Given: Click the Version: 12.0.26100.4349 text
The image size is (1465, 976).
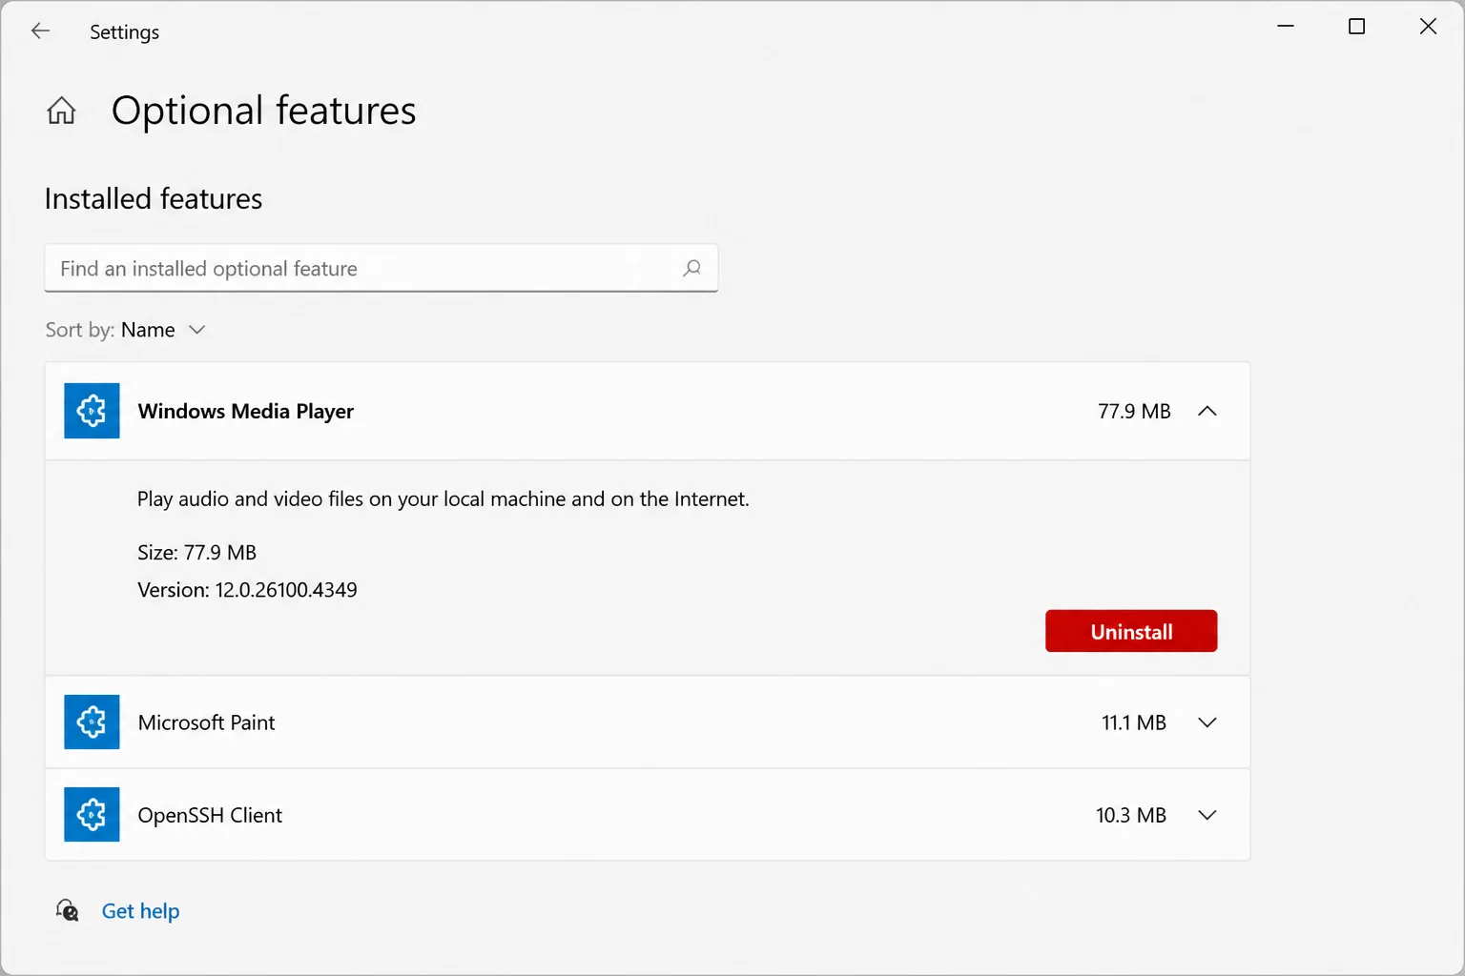Looking at the screenshot, I should pos(247,590).
